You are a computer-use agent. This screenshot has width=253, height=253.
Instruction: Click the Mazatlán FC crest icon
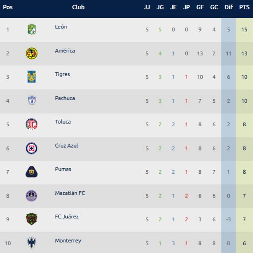coord(32,195)
